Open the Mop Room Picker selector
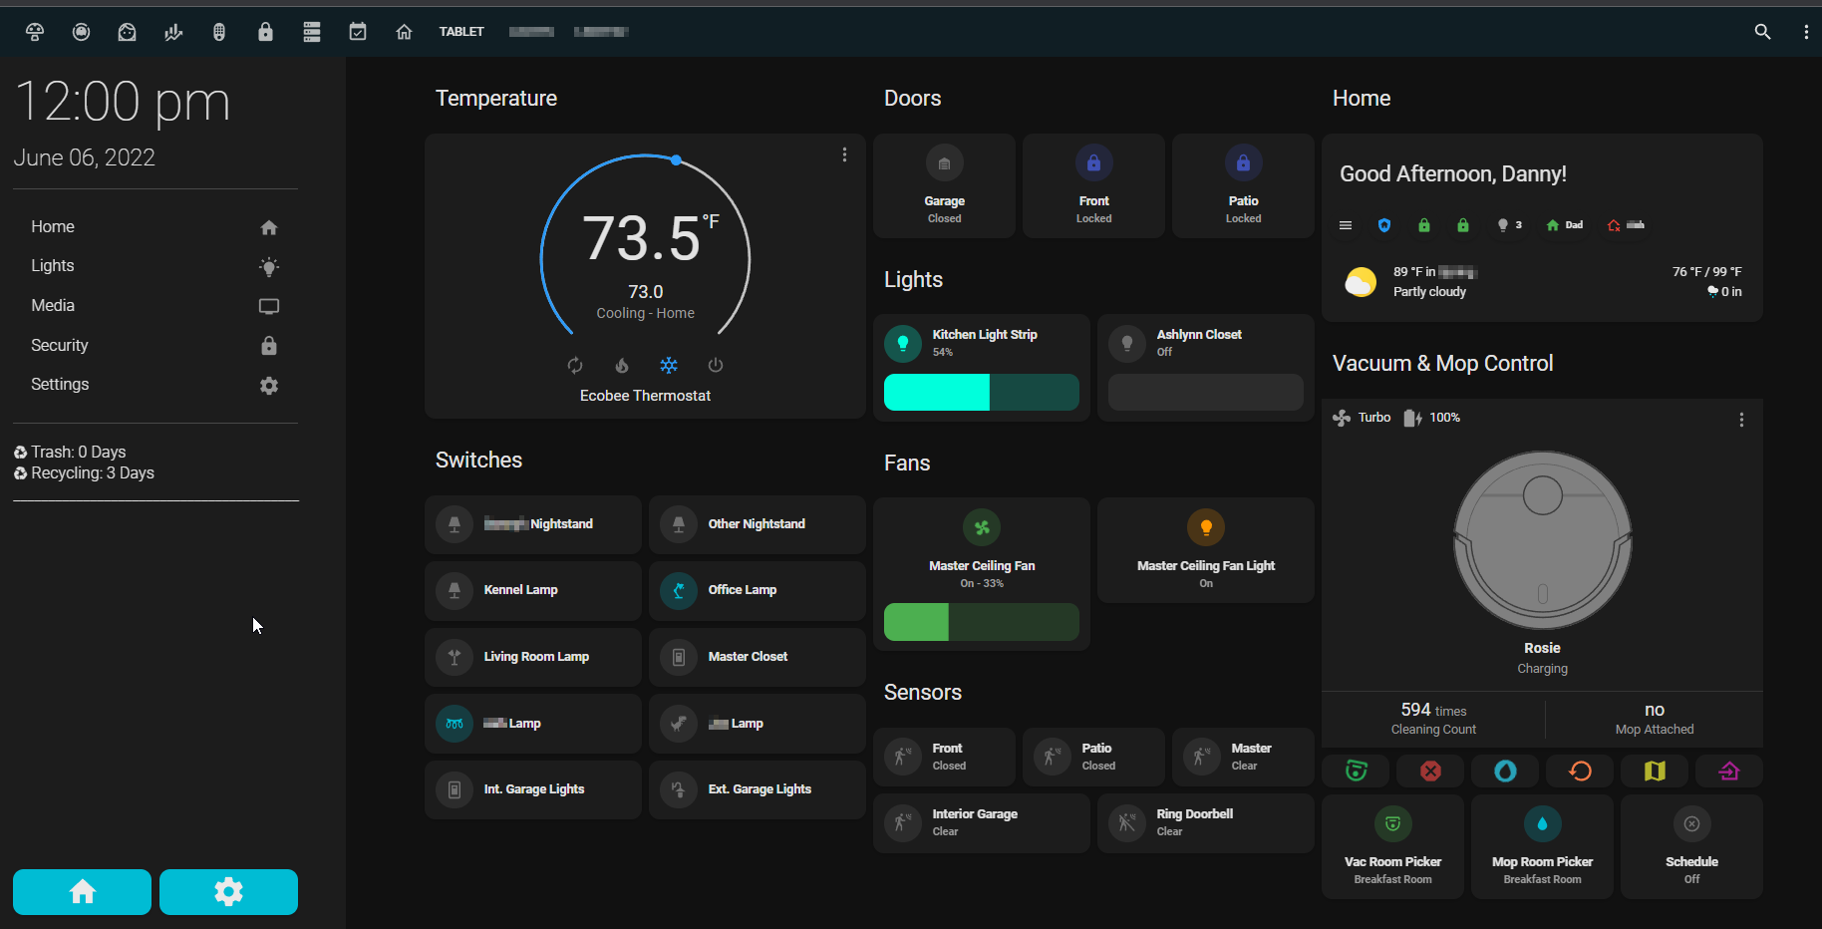Image resolution: width=1822 pixels, height=929 pixels. 1542,846
